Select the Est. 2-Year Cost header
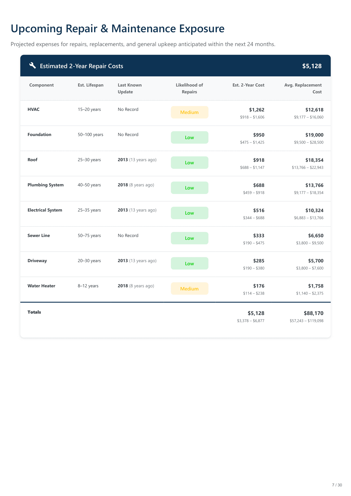The height and width of the screenshot is (496, 351). click(248, 85)
